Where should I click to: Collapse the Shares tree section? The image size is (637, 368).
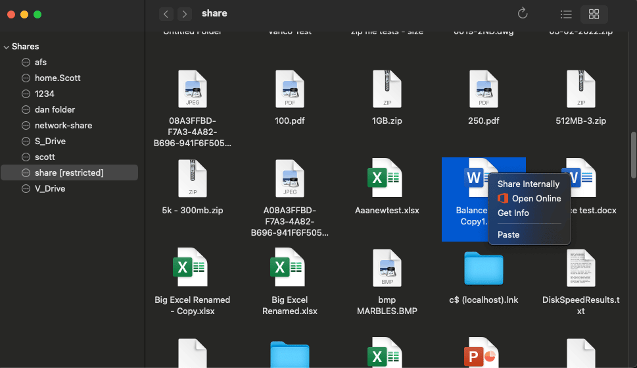(x=7, y=47)
